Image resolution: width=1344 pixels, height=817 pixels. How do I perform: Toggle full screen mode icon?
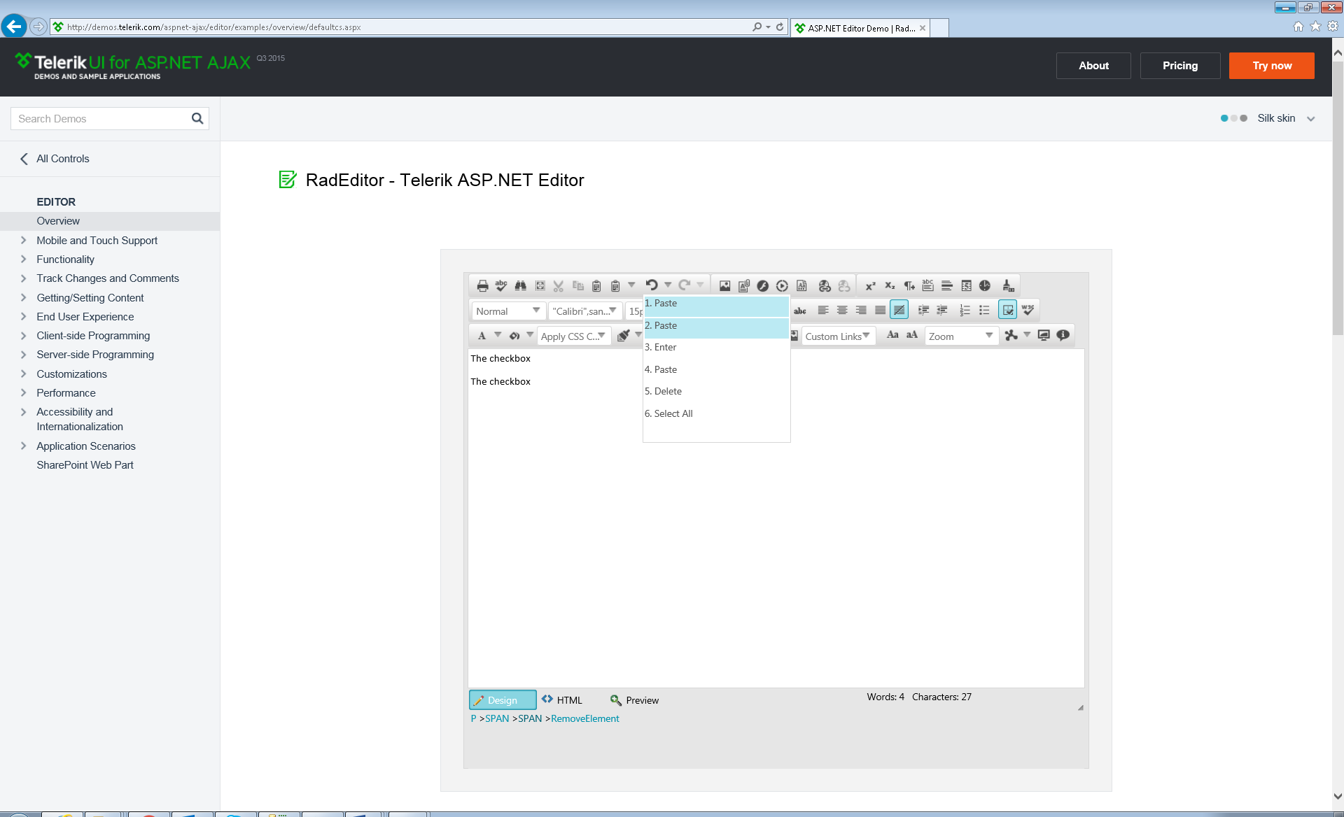(x=1043, y=335)
